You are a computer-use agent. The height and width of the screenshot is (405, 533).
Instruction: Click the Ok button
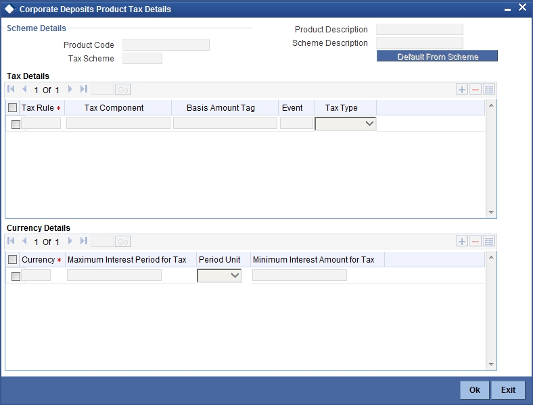click(475, 389)
